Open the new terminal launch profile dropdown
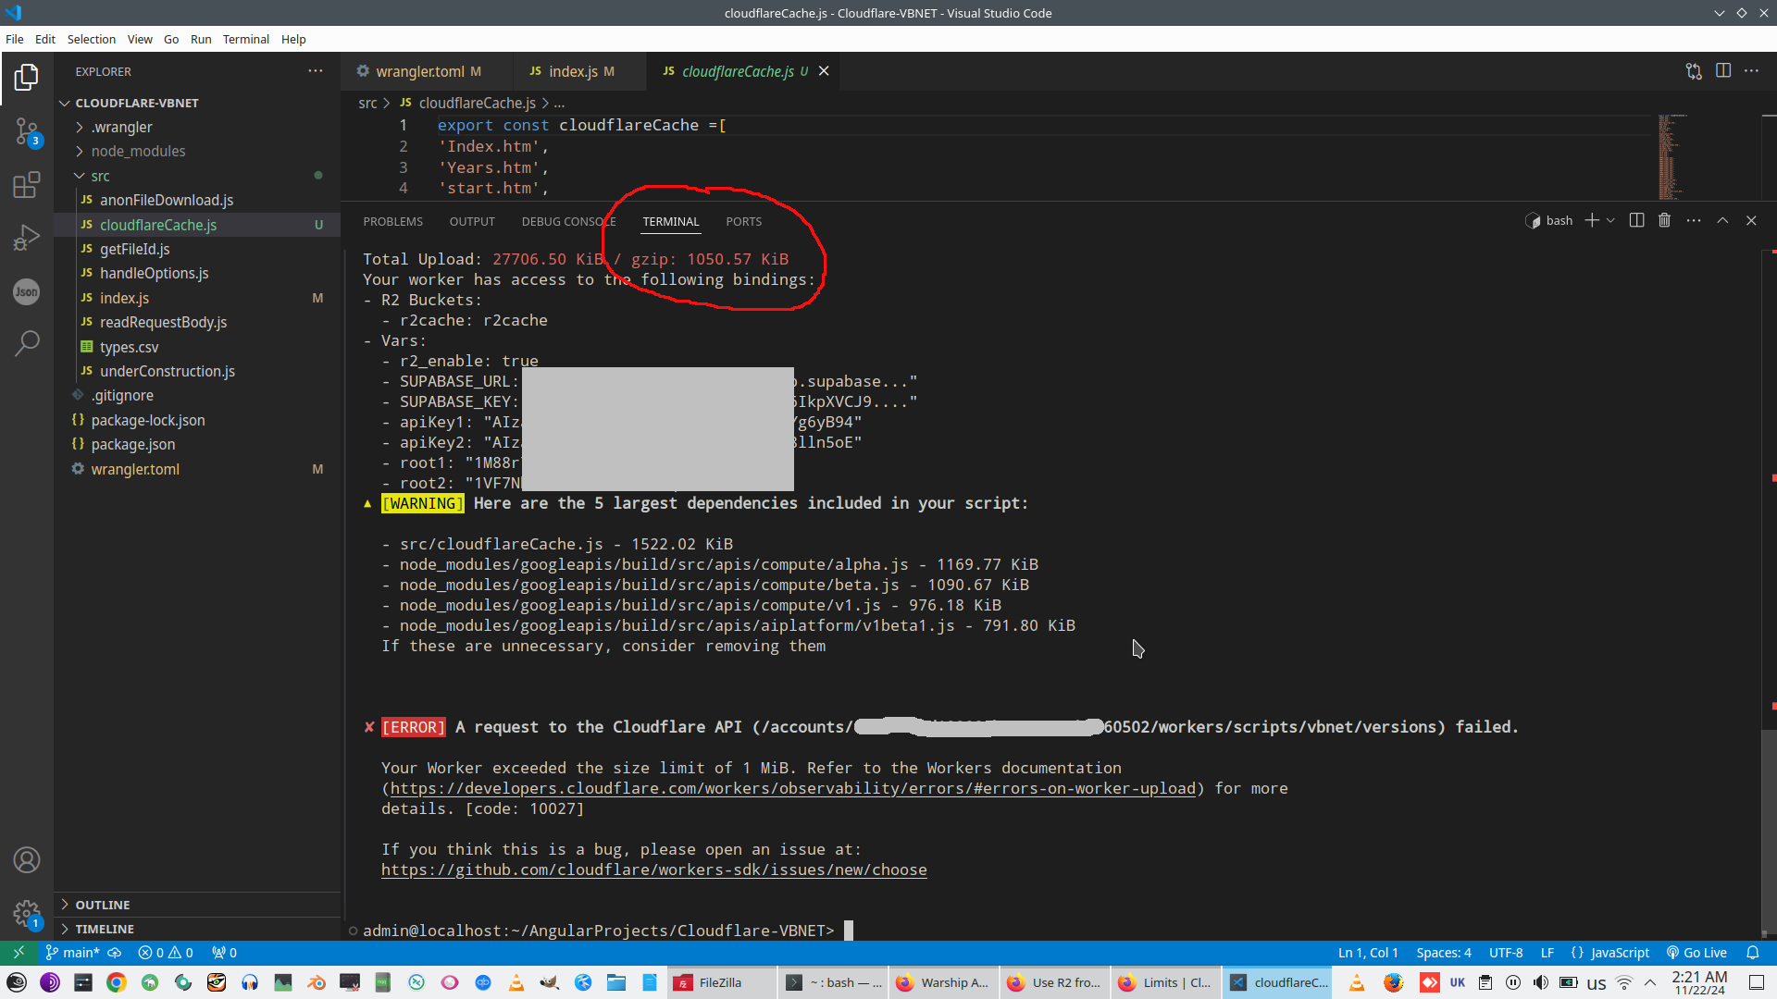1777x999 pixels. tap(1611, 220)
